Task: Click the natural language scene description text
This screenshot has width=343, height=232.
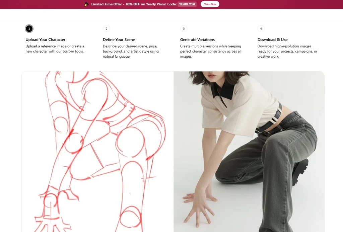Action: coord(131,51)
